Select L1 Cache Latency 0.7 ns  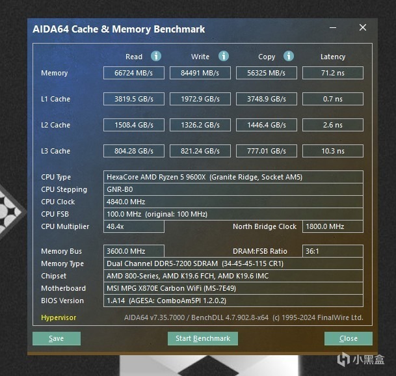(x=333, y=99)
